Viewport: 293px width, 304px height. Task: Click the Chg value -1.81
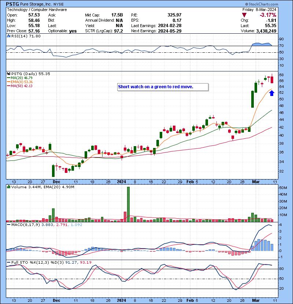271,21
